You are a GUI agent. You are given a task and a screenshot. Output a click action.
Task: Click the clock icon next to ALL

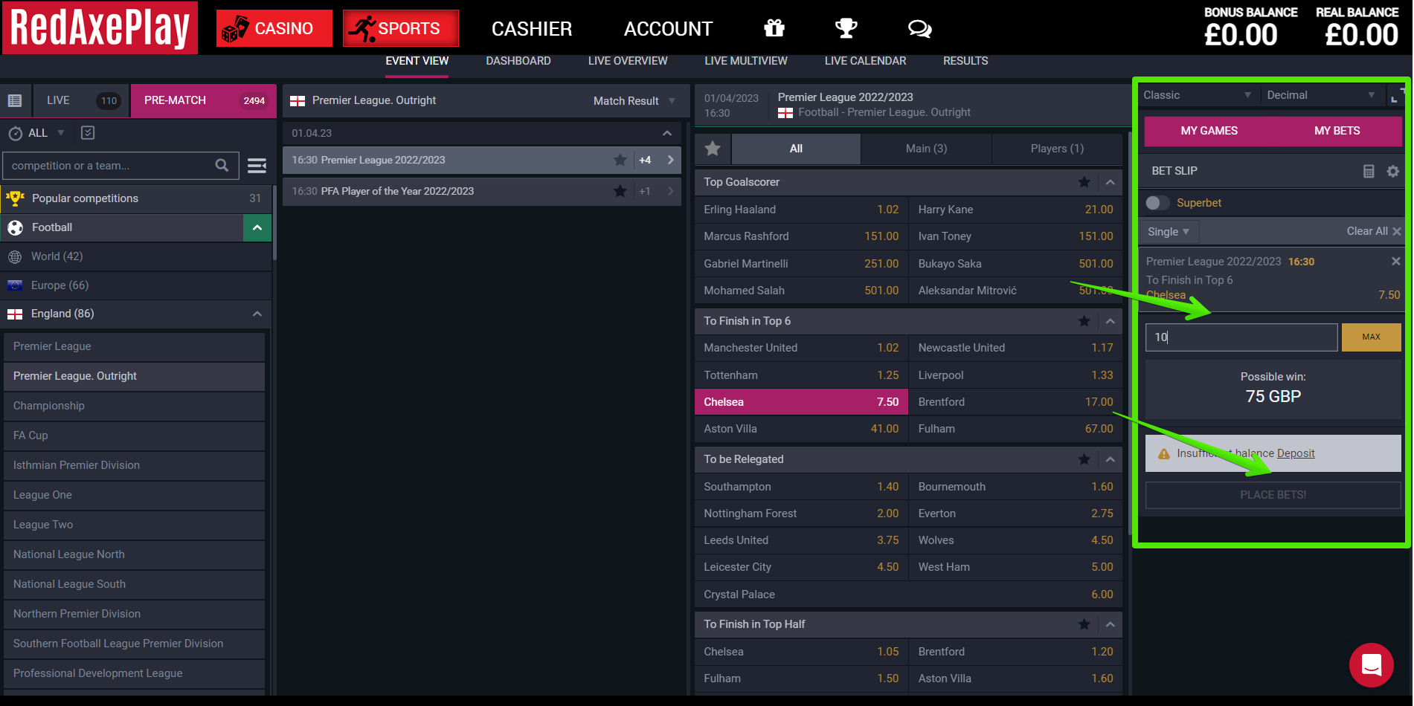[x=15, y=133]
